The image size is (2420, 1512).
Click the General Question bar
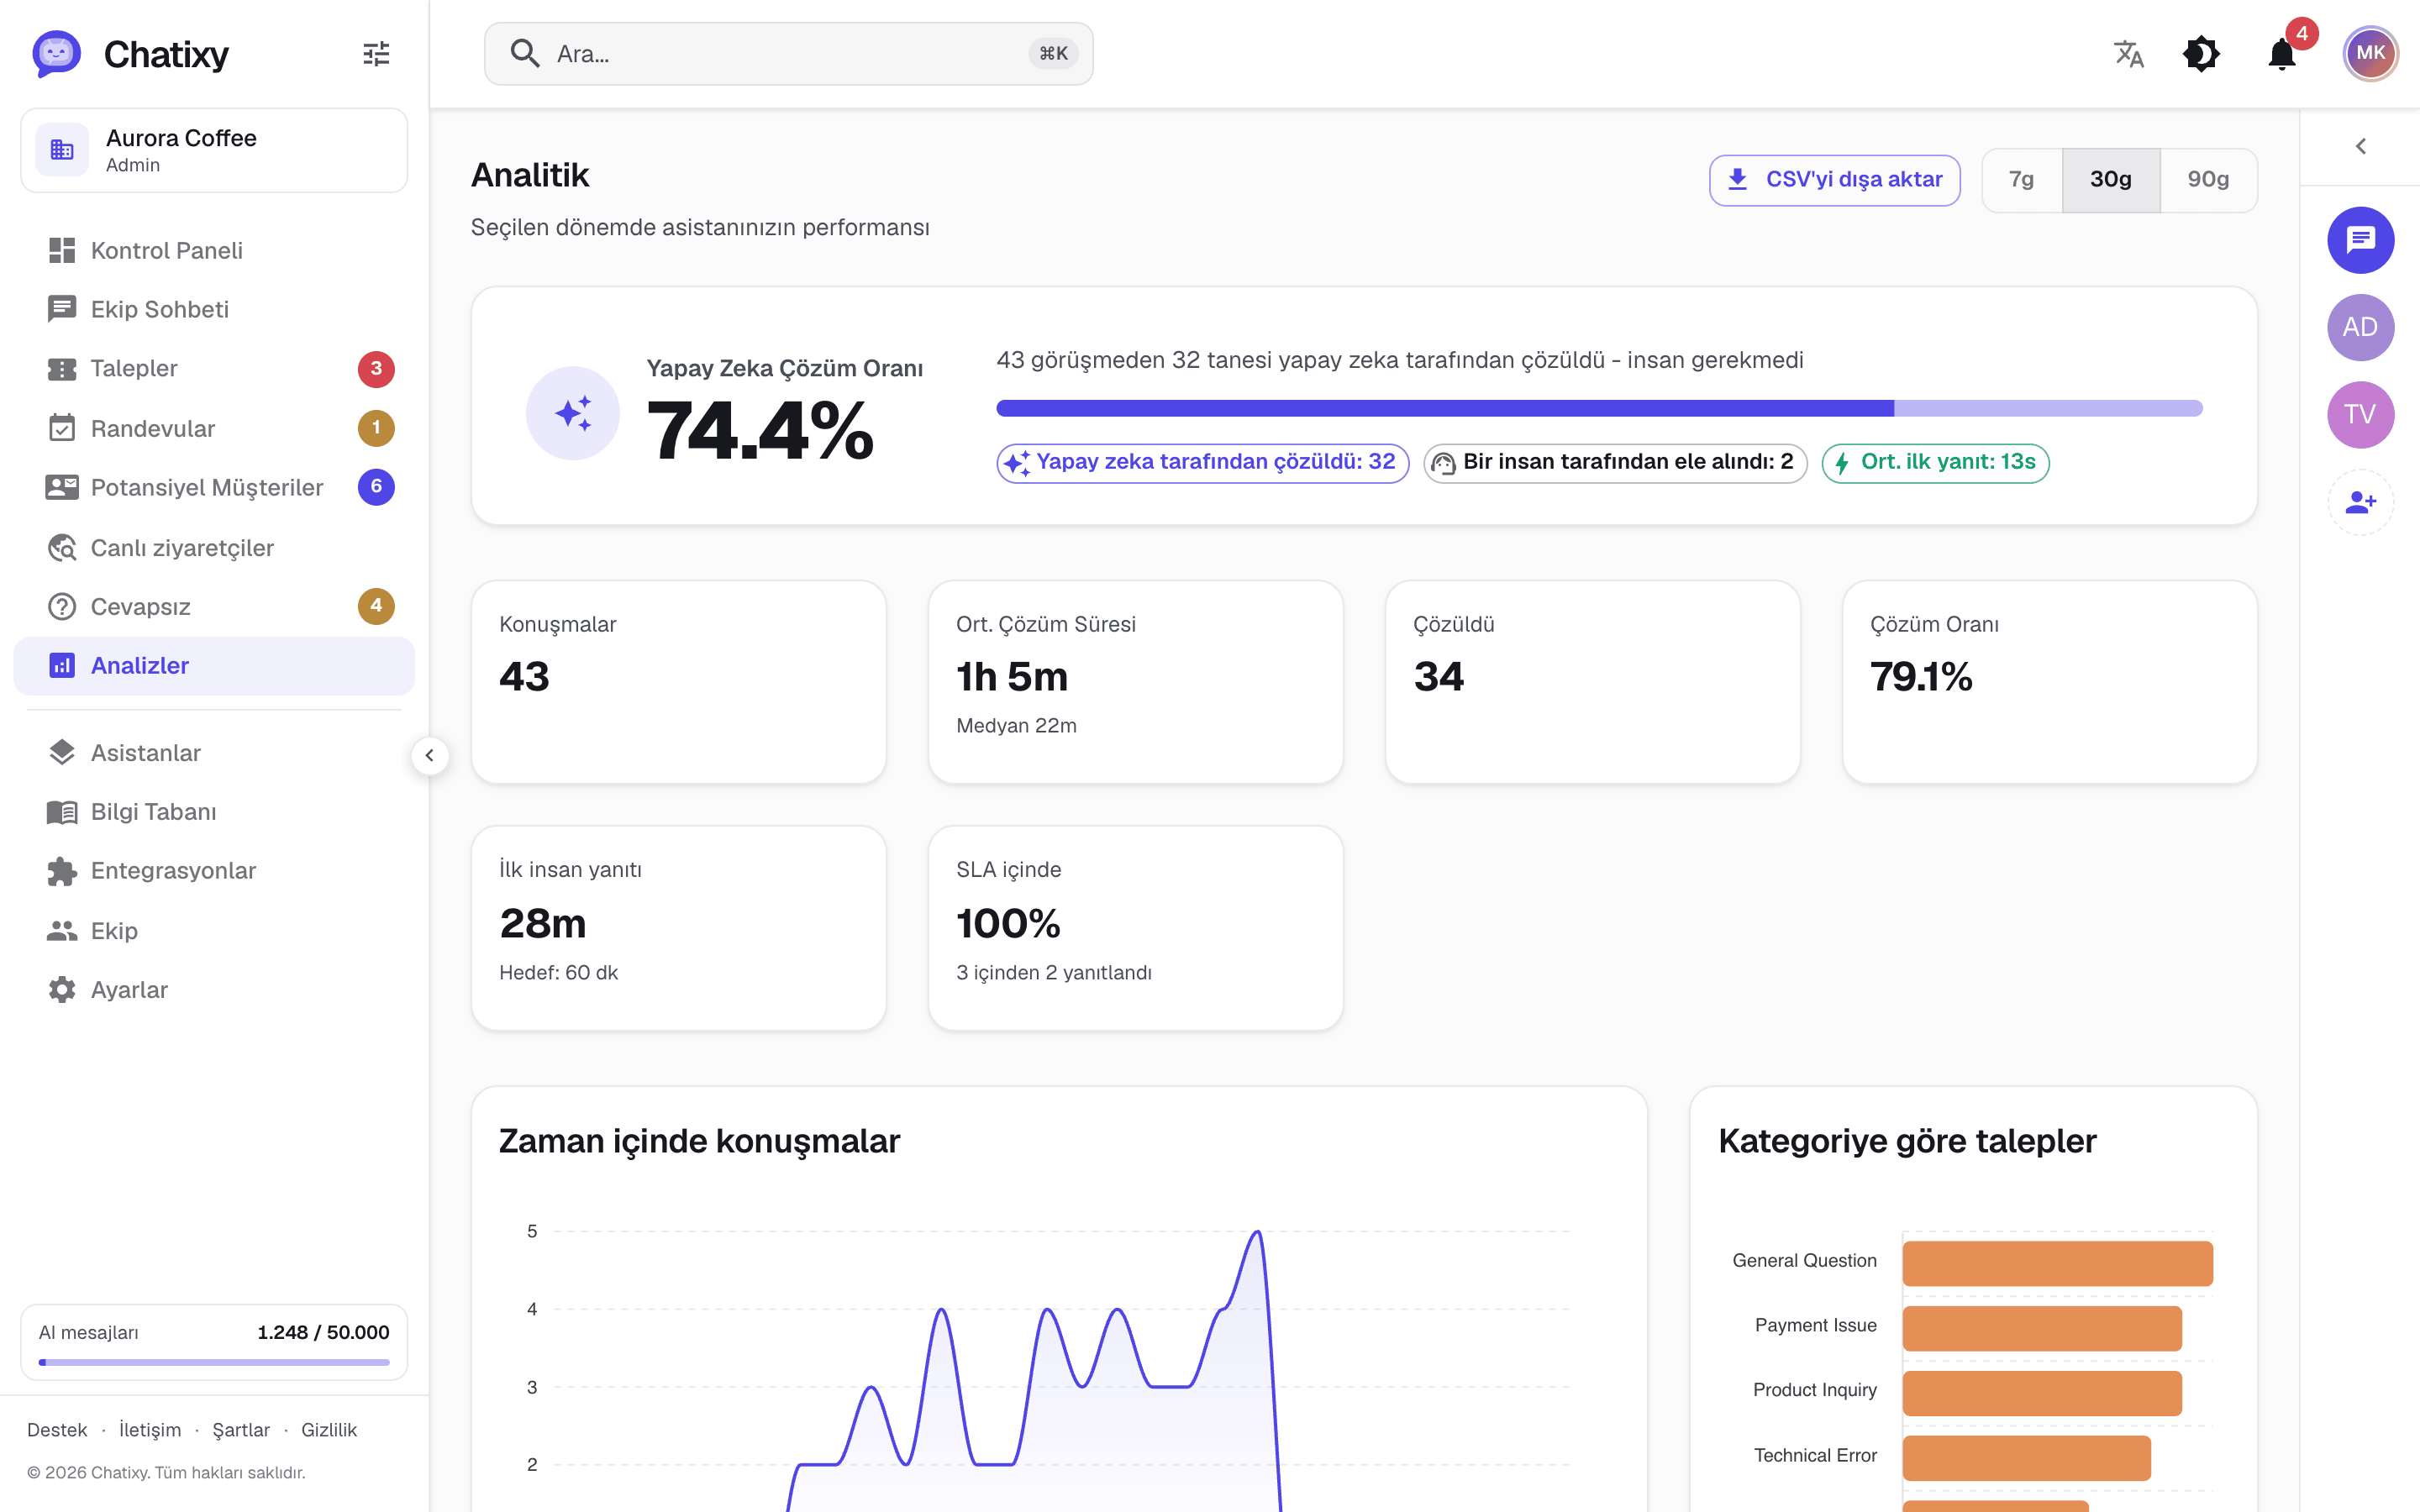click(2057, 1263)
